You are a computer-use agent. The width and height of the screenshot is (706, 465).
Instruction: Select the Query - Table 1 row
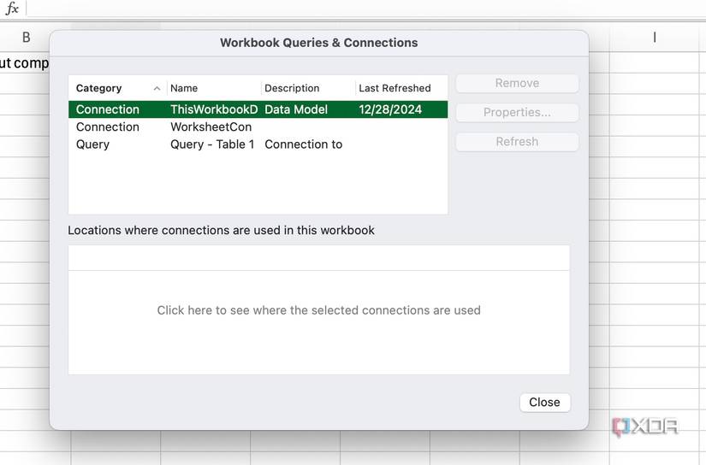212,144
